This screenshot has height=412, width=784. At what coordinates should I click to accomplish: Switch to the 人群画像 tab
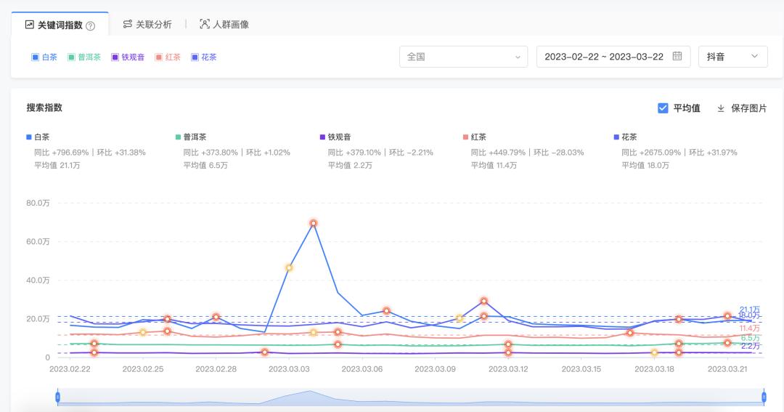click(230, 24)
